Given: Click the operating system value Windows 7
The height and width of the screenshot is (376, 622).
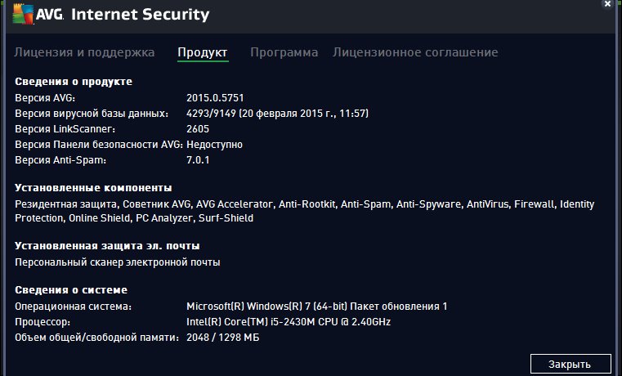Looking at the screenshot, I should (x=316, y=307).
